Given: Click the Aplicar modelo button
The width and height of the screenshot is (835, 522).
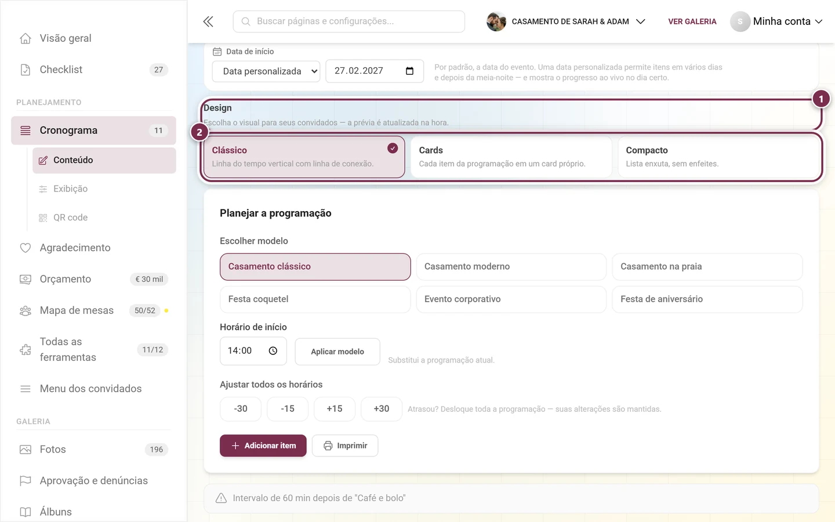Looking at the screenshot, I should [337, 351].
